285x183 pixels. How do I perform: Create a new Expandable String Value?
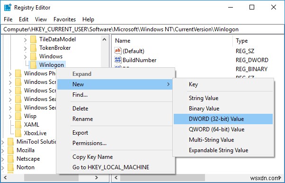tap(223, 150)
